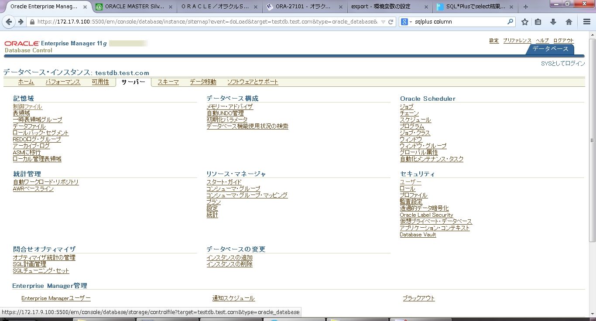Reload the page with the refresh icon
The width and height of the screenshot is (596, 321).
pyautogui.click(x=391, y=22)
